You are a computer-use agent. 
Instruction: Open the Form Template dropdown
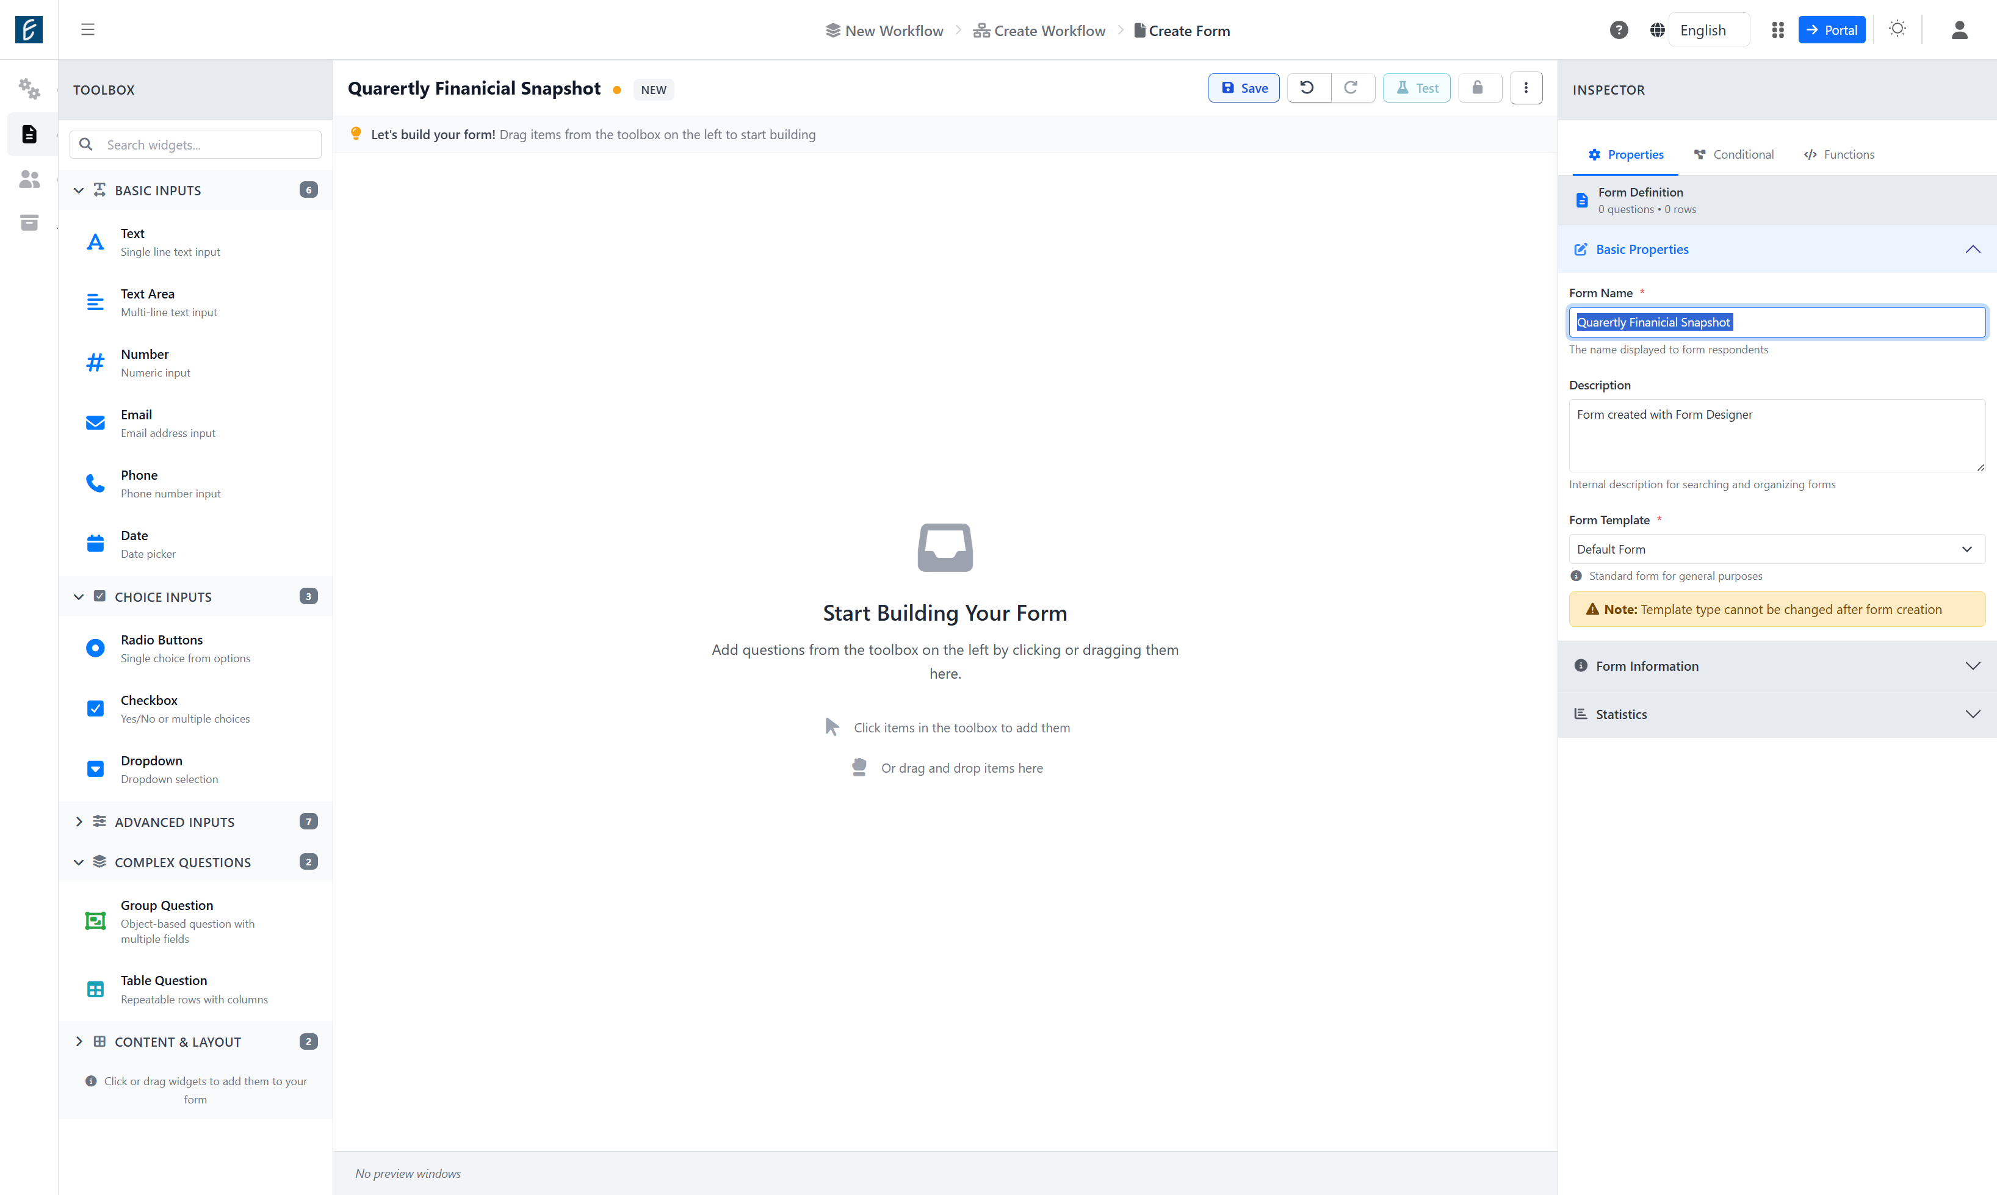pos(1776,549)
